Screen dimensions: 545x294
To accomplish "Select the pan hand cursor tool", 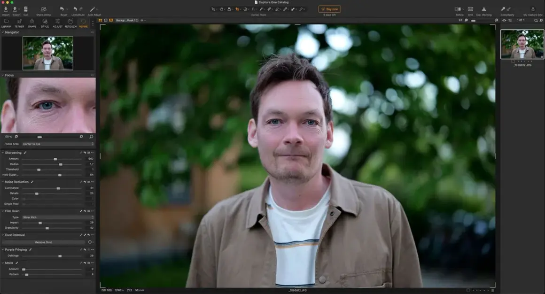I will pyautogui.click(x=221, y=9).
